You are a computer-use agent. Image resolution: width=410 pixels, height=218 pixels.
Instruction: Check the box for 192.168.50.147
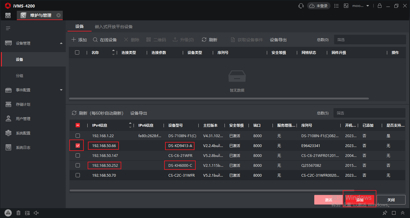point(78,155)
